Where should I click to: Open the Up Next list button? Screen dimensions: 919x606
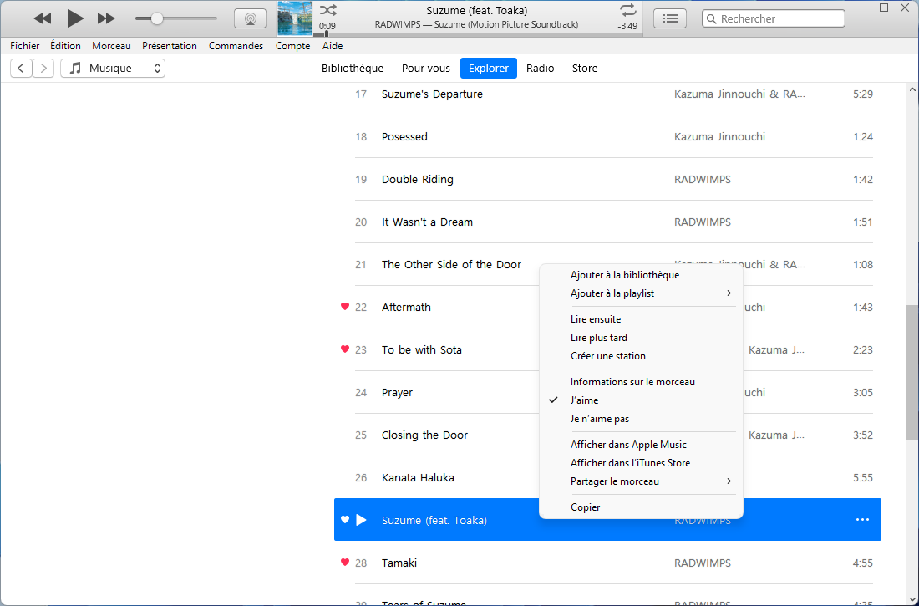tap(670, 18)
